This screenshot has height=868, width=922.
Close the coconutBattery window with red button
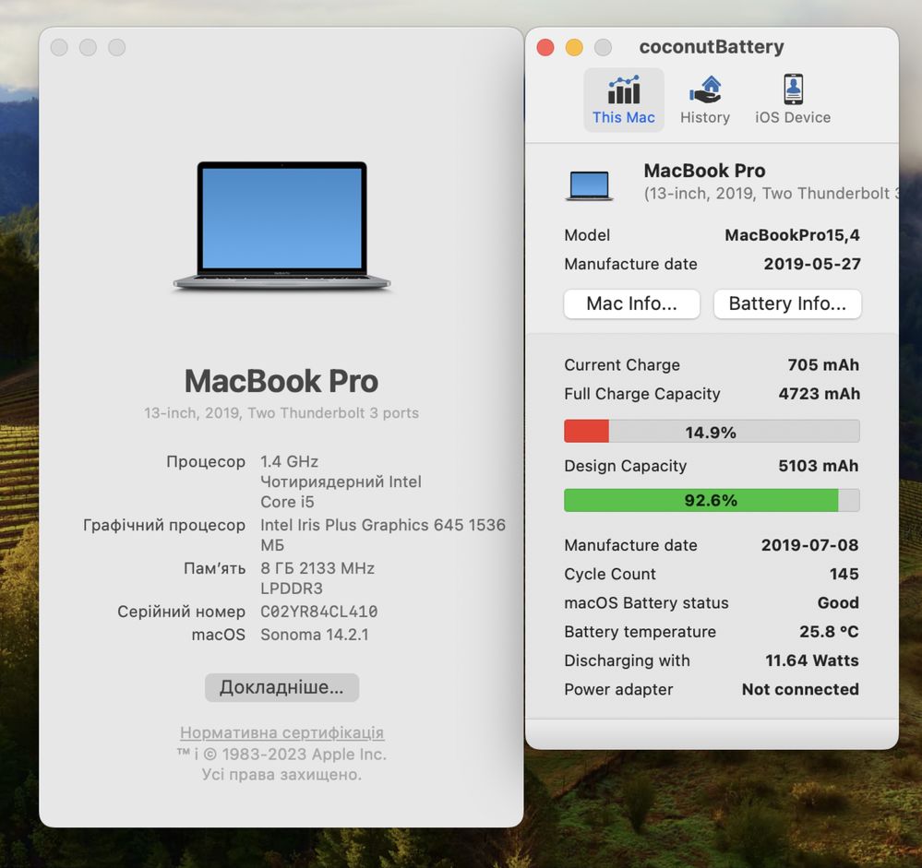pos(545,47)
